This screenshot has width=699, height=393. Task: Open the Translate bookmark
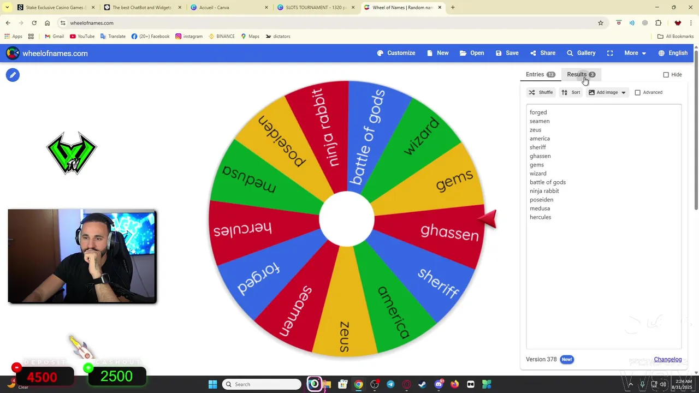112,37
